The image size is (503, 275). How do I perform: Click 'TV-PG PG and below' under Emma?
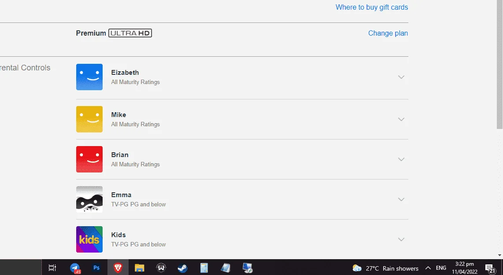coord(139,205)
